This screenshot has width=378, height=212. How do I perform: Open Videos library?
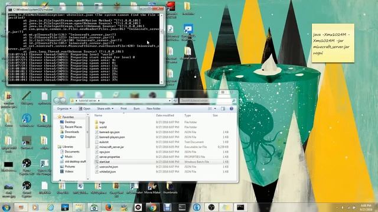(x=69, y=171)
